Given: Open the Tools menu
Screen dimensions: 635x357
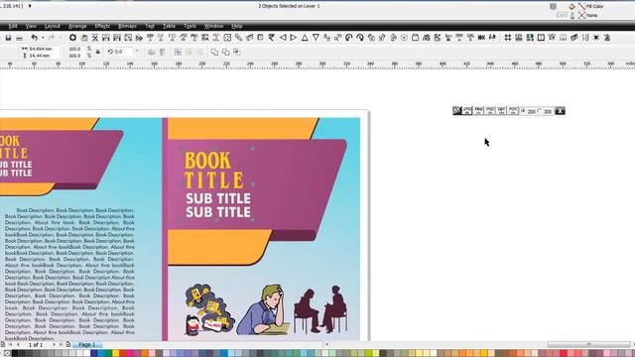Looking at the screenshot, I should point(190,26).
